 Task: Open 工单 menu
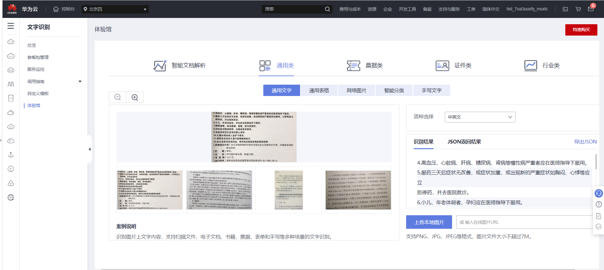click(x=471, y=9)
